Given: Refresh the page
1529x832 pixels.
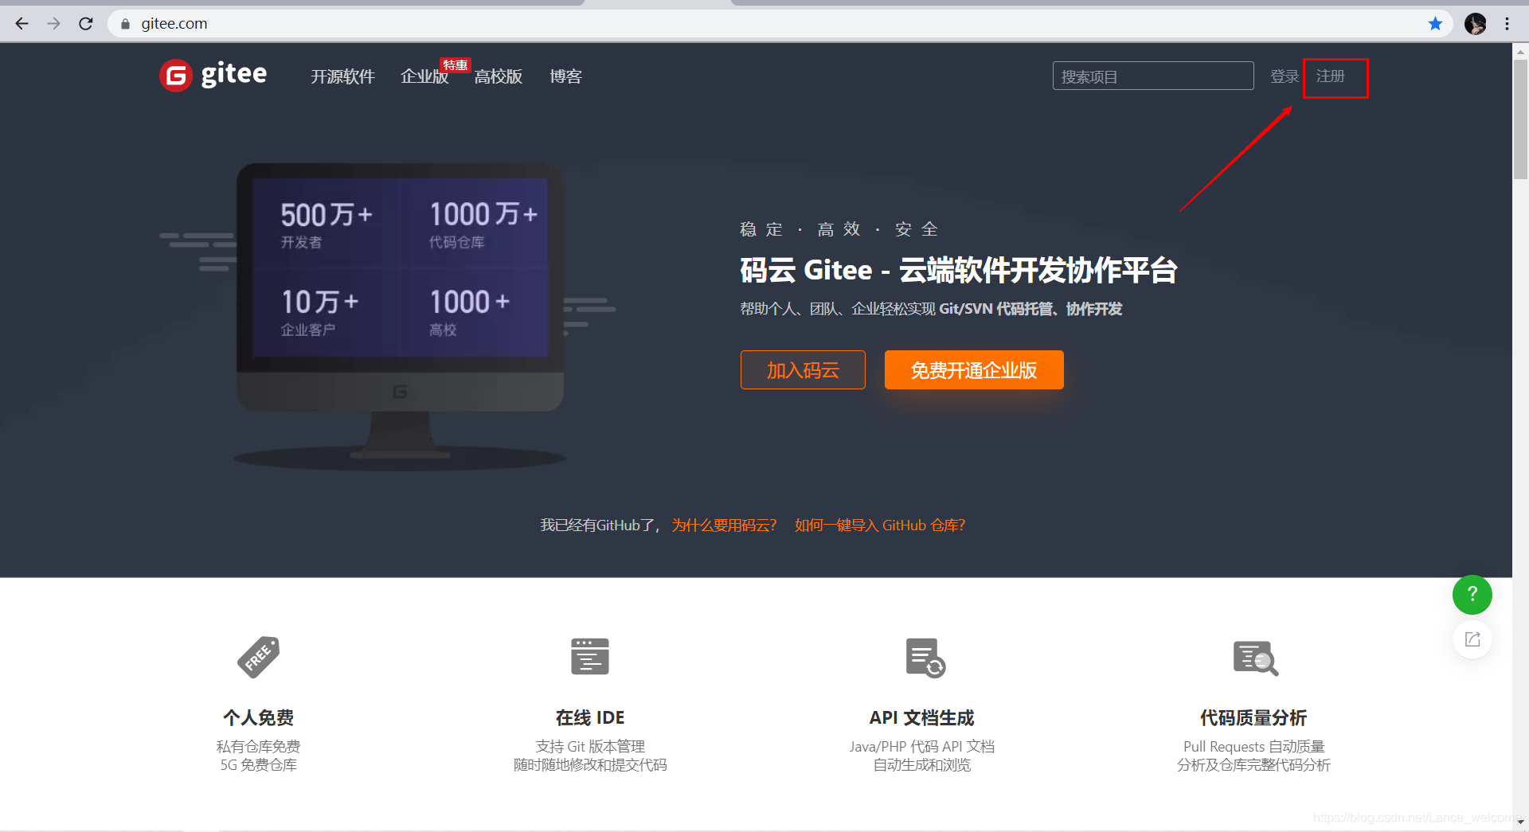Looking at the screenshot, I should pyautogui.click(x=86, y=23).
